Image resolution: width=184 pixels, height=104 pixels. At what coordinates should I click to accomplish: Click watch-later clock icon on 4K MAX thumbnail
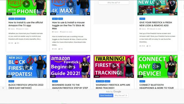(x=88, y=14)
